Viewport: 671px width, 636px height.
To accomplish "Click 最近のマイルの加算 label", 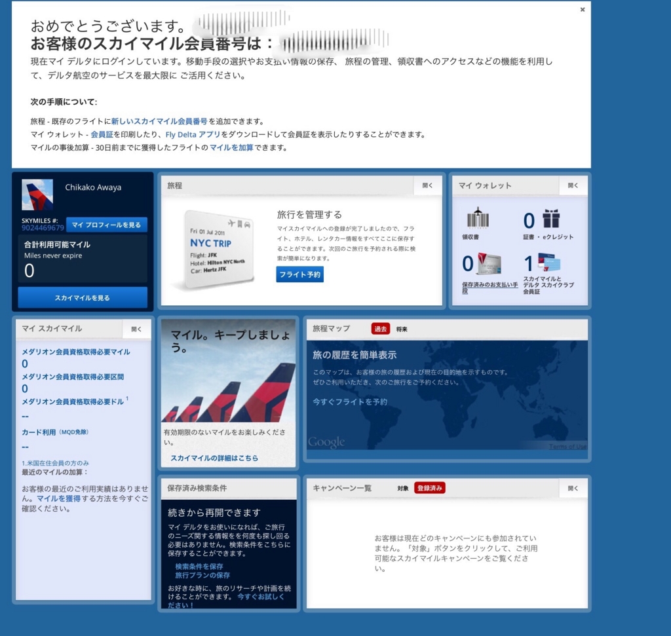I will point(55,472).
